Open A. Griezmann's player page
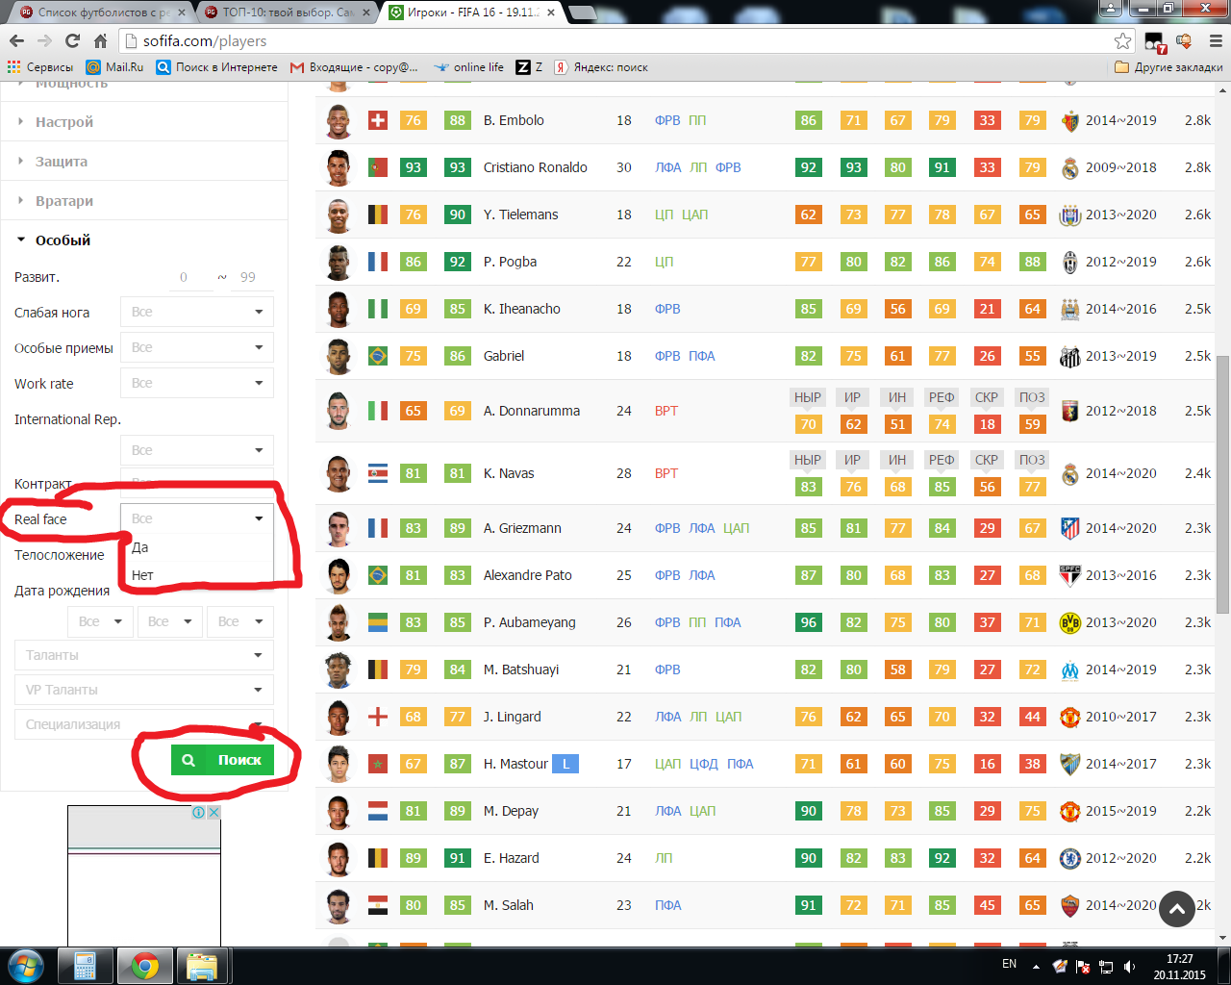1231x985 pixels. [x=521, y=528]
